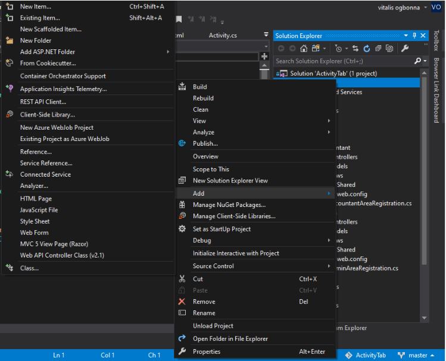Click the split editor icon above the scrollbar
Viewport: 446px width, 361px height.
(264, 56)
